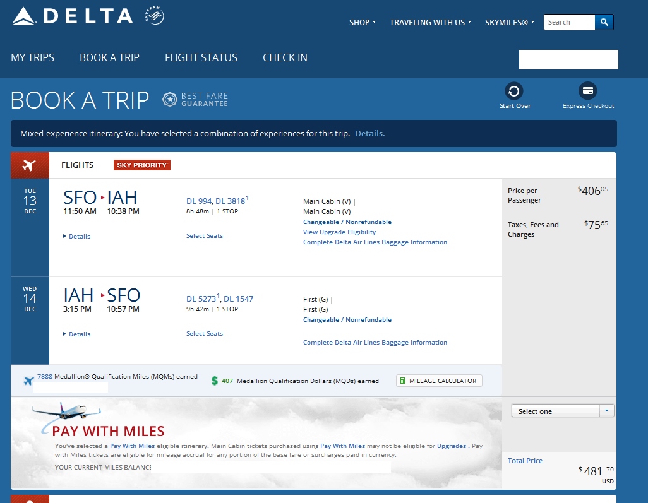Open the Shop dropdown menu
648x503 pixels.
tap(363, 23)
